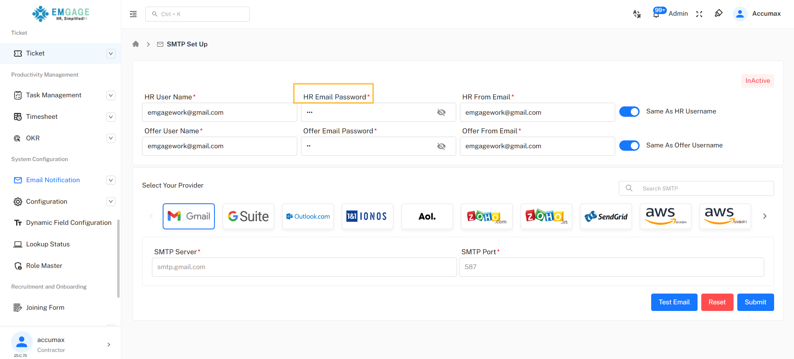Viewport: 794px width, 359px height.
Task: Click the InActive status badge
Action: coord(758,81)
